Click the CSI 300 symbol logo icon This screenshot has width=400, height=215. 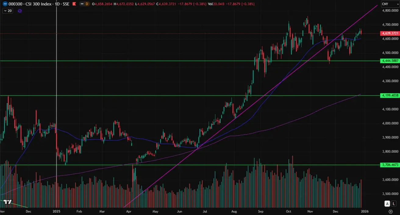[x=4, y=4]
